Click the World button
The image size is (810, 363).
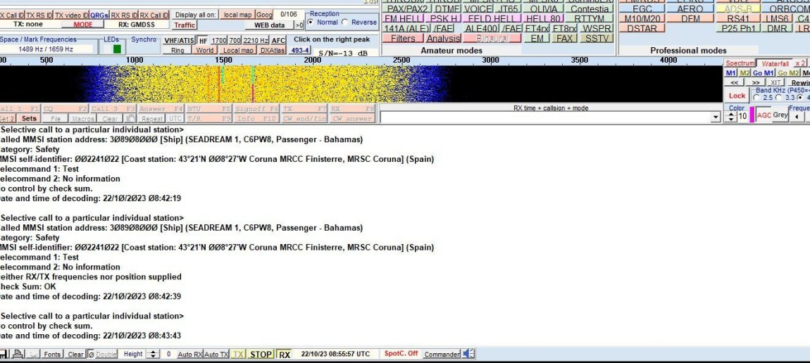(204, 50)
